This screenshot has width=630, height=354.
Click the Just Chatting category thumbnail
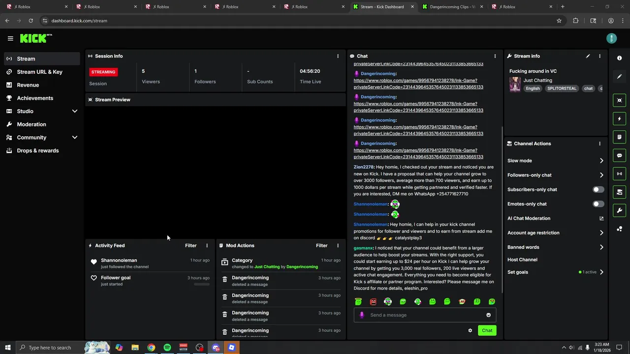(515, 84)
